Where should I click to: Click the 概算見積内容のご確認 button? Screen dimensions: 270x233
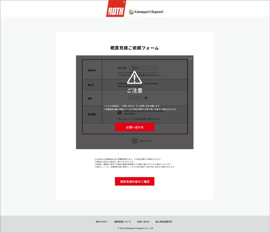pos(135,181)
